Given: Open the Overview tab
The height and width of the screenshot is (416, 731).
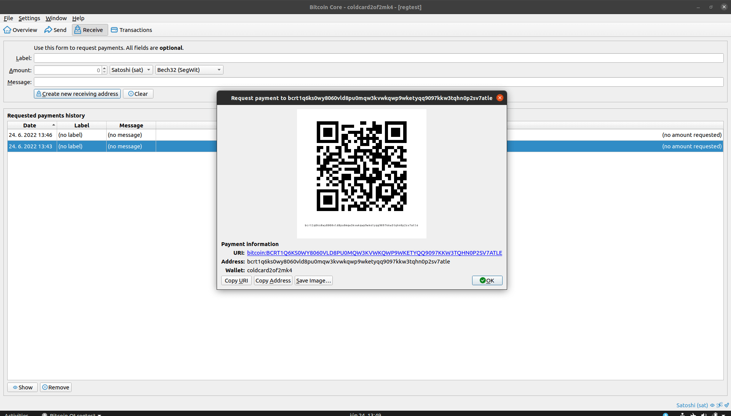Looking at the screenshot, I should pyautogui.click(x=20, y=30).
